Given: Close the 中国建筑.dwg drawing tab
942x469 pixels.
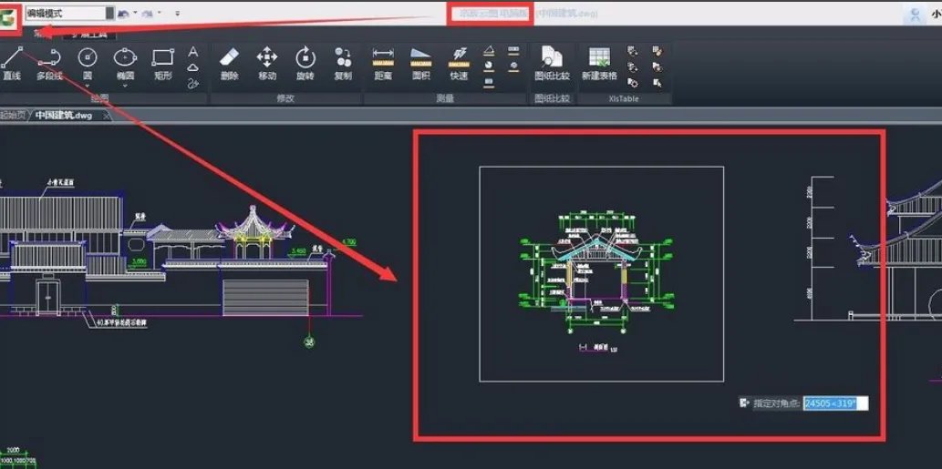Looking at the screenshot, I should click(x=107, y=116).
